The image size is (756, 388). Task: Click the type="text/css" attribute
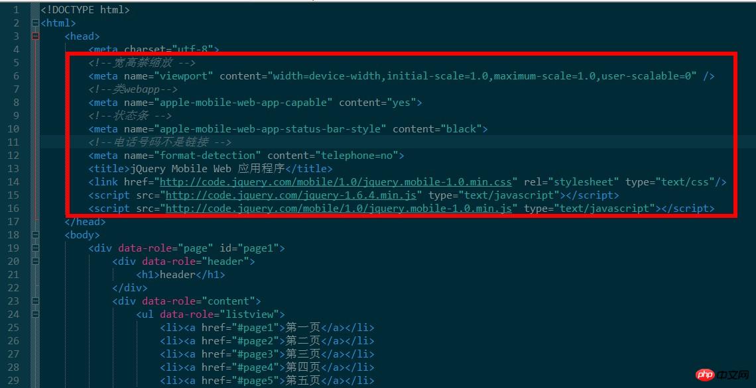[x=670, y=182]
